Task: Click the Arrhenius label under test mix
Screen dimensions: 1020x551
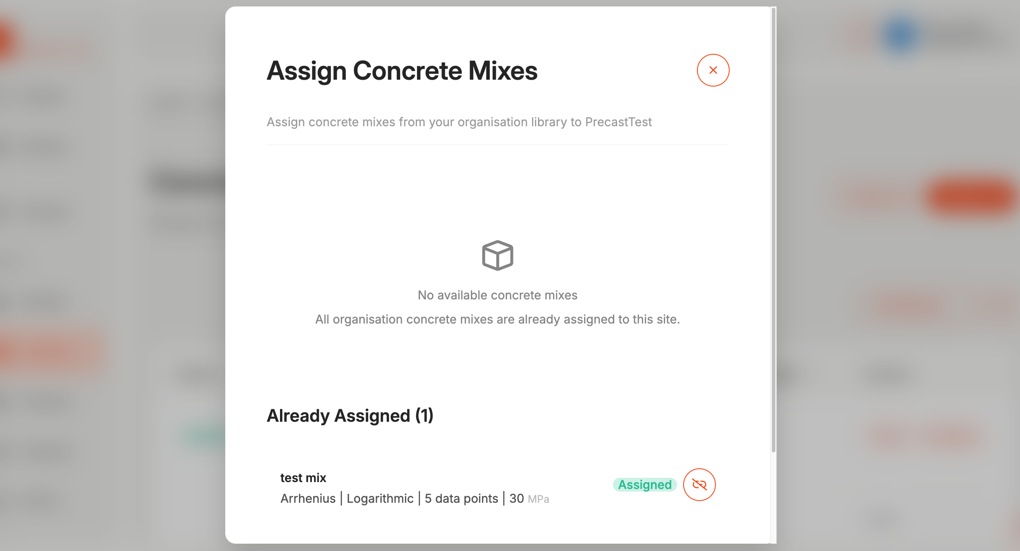Action: tap(308, 498)
